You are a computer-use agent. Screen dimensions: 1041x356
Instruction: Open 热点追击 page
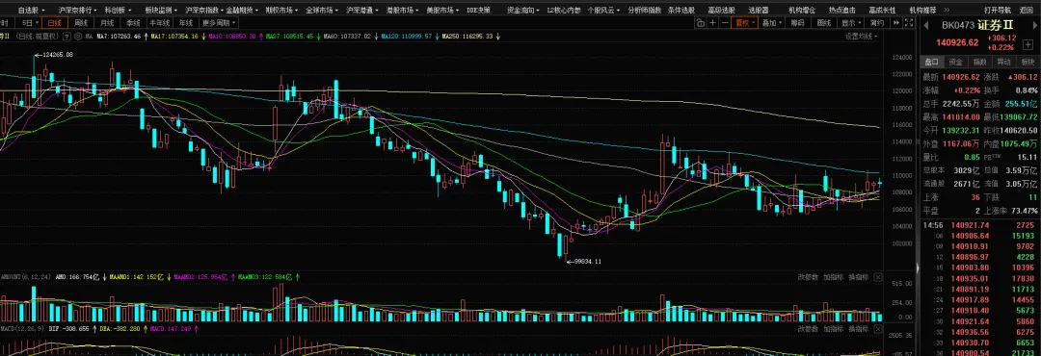coord(841,11)
